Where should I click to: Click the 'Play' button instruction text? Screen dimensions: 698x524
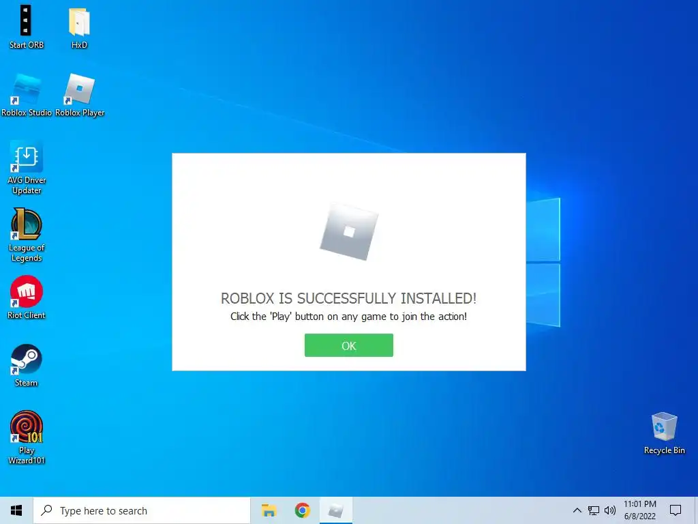(x=348, y=317)
